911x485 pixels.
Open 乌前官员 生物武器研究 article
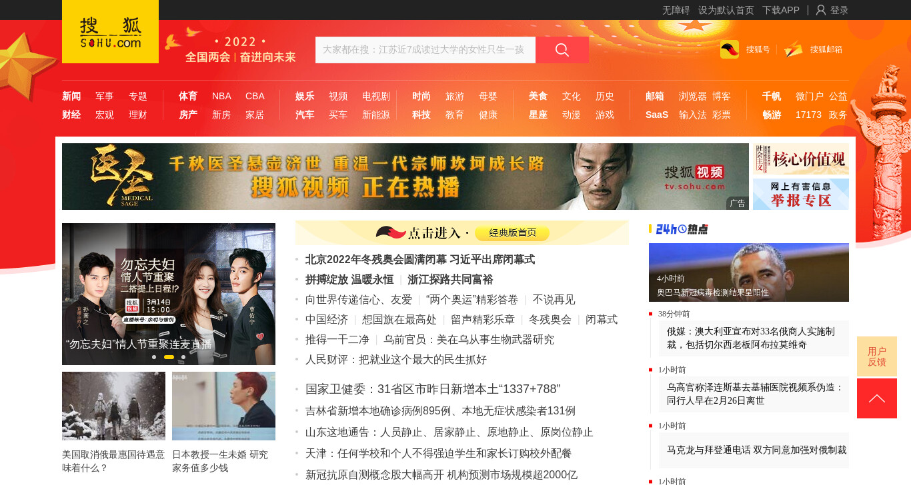pos(469,339)
